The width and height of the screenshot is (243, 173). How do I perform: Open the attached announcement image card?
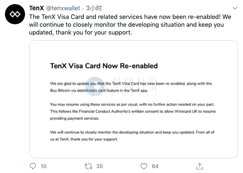pyautogui.click(x=133, y=99)
